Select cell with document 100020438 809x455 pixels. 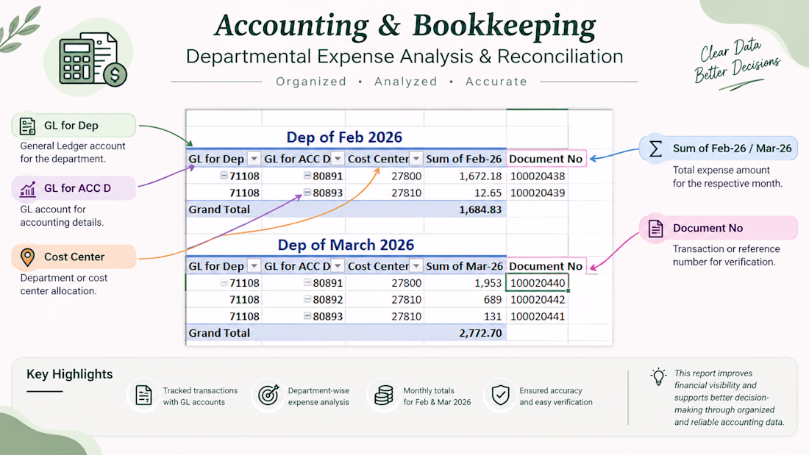537,176
